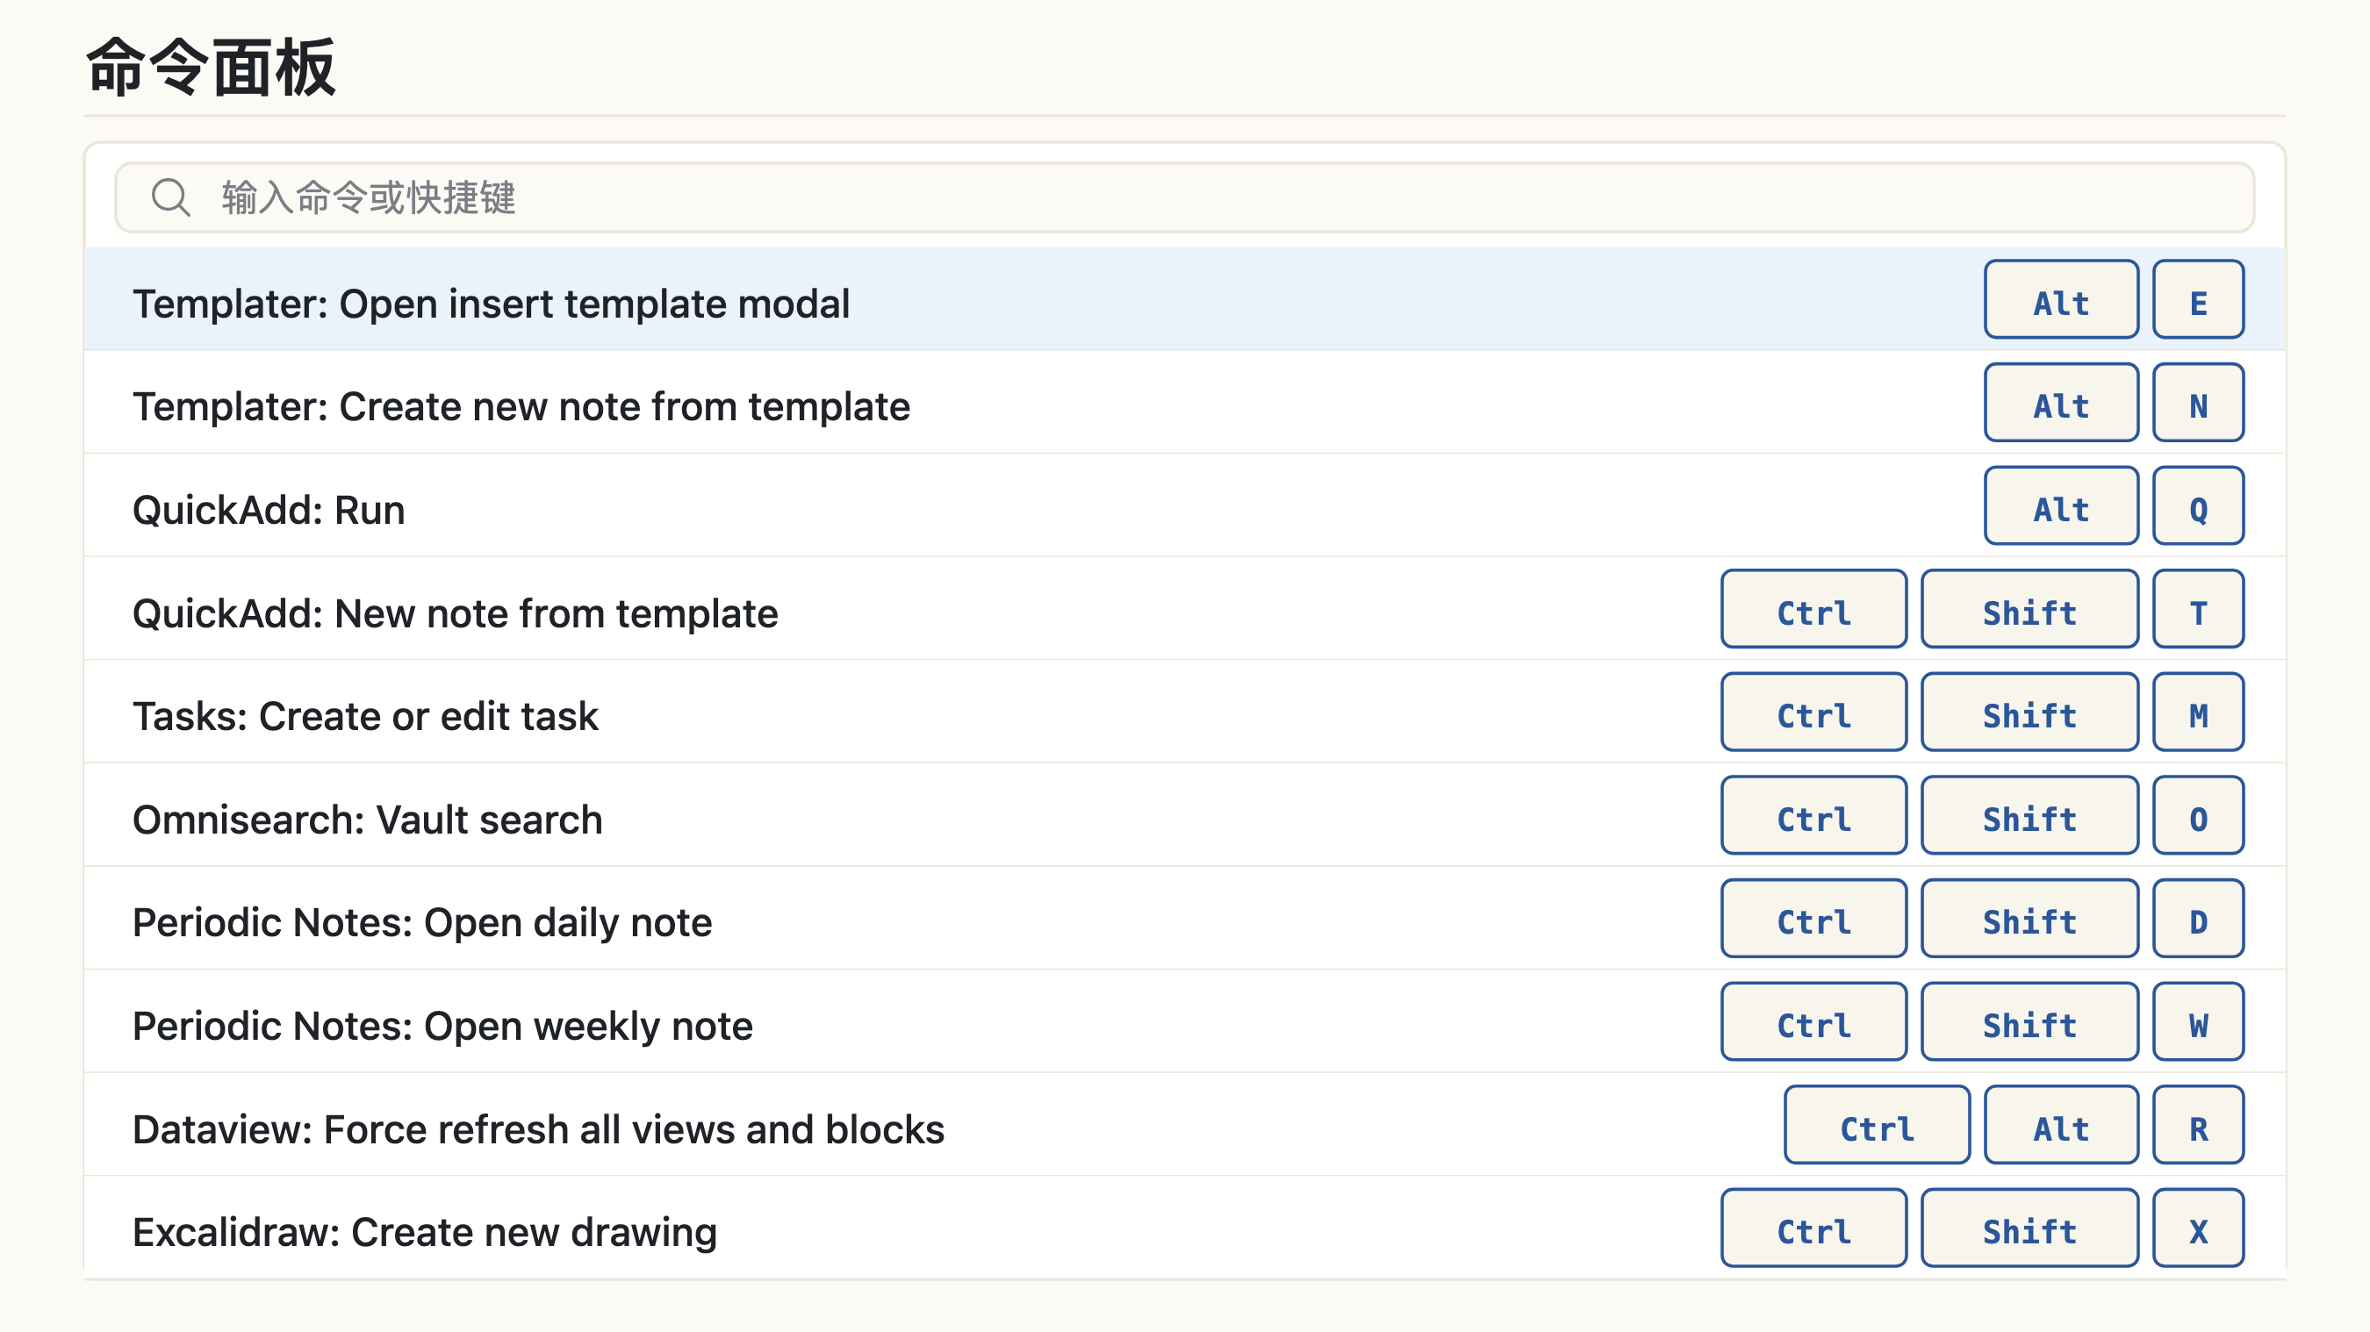Click Shift badge in the Omnisearch row
This screenshot has height=1332, width=2370.
tap(2029, 814)
